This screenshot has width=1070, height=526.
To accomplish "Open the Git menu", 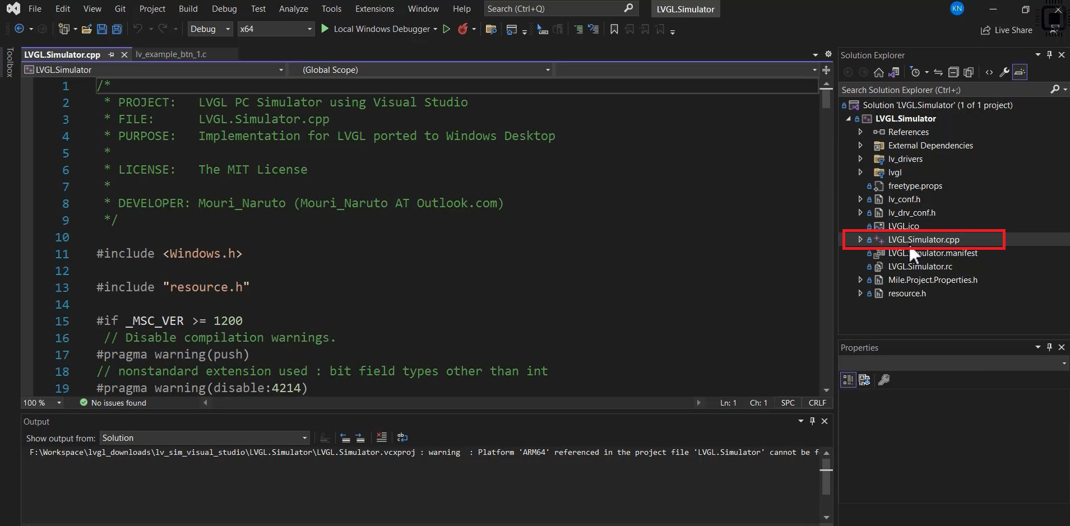I will (x=120, y=9).
